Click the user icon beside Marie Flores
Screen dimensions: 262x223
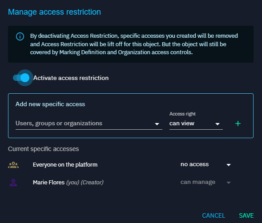pyautogui.click(x=13, y=183)
